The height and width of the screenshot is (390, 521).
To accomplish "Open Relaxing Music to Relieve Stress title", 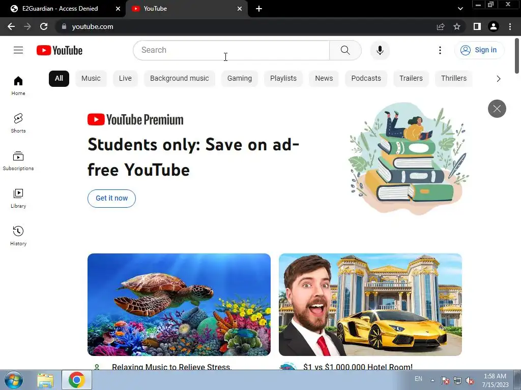I will pyautogui.click(x=171, y=367).
